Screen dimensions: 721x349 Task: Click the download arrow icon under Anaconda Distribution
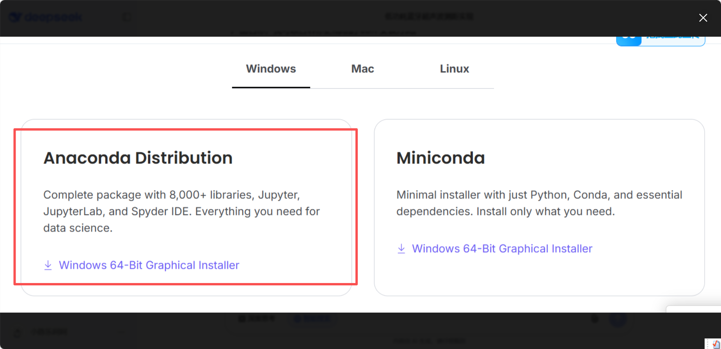48,265
